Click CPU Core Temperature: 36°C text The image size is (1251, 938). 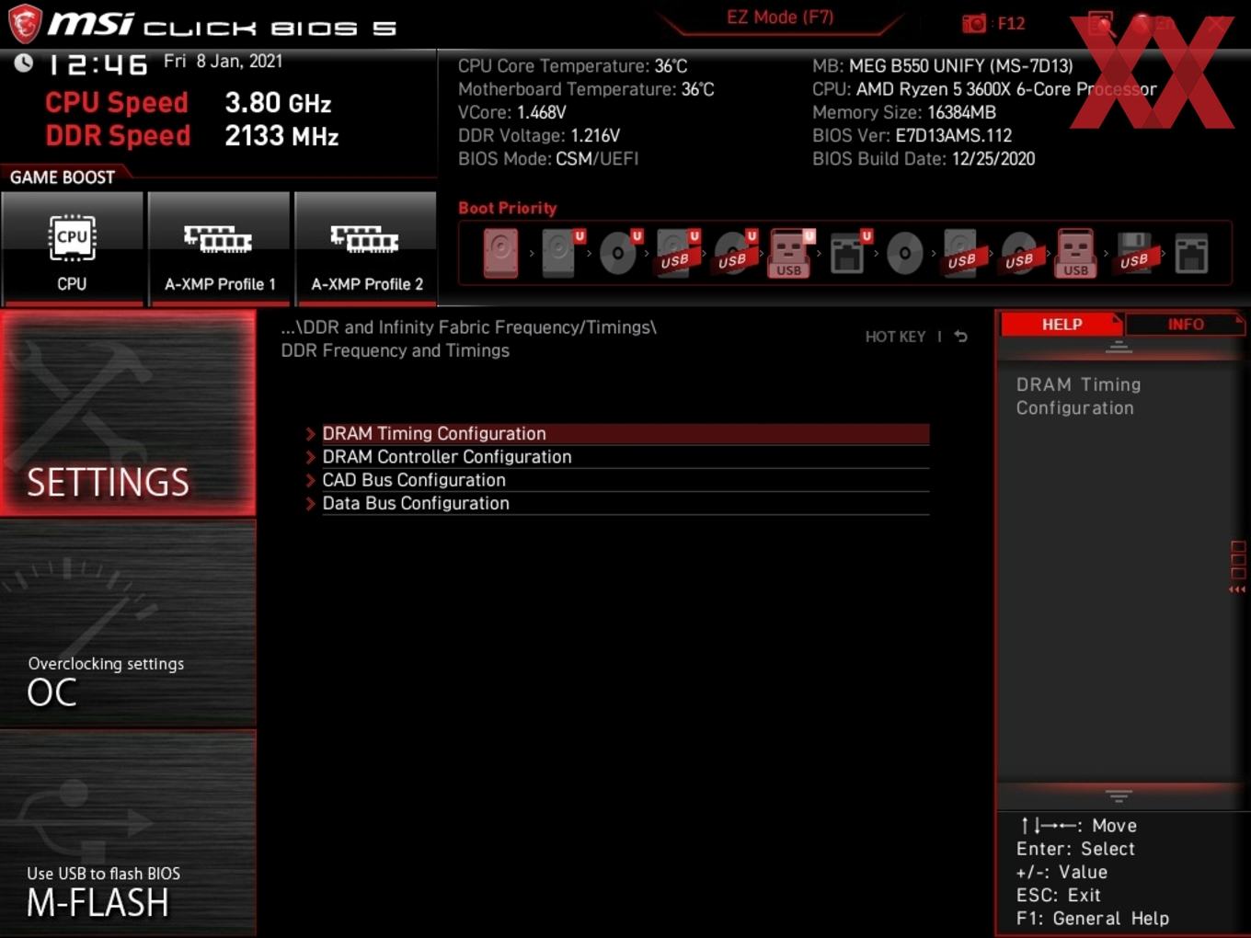pyautogui.click(x=573, y=66)
